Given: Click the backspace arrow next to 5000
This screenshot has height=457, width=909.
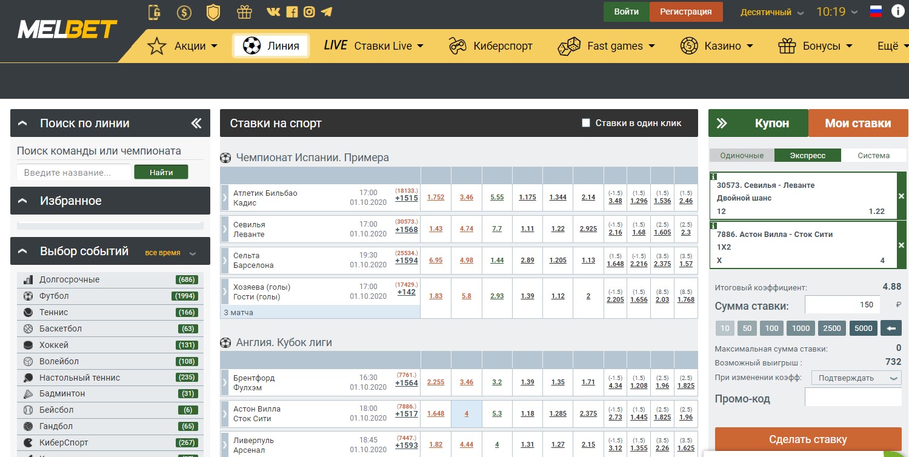Looking at the screenshot, I should click(x=890, y=329).
